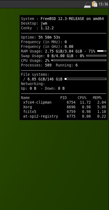Viewport: 109px width, 210px height.
Task: Click the 'fcitx5' process name
Action: point(30,112)
